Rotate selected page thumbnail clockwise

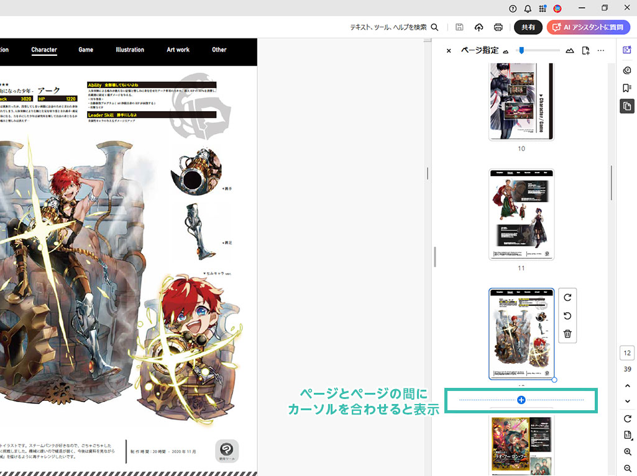[x=567, y=297]
